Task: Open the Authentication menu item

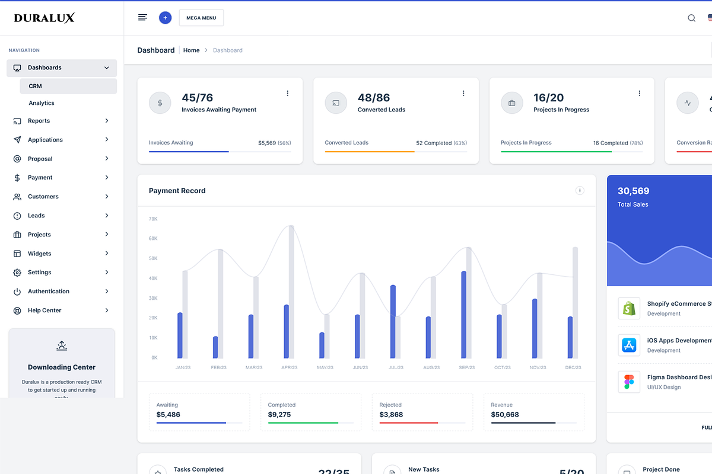Action: [x=62, y=292]
